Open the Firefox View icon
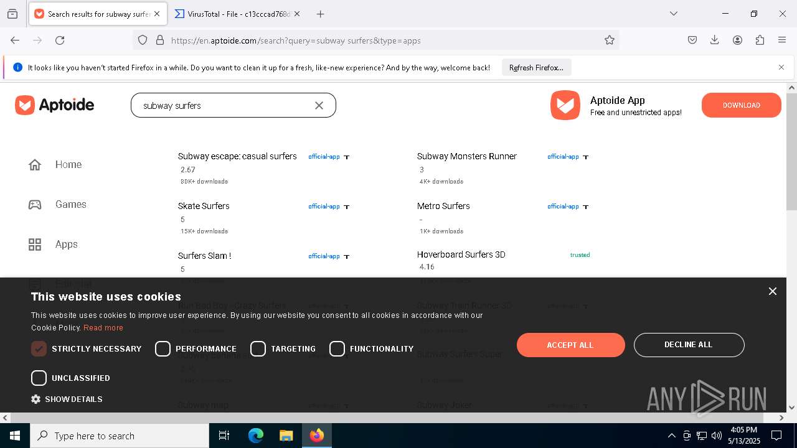Screen dimensions: 797x448 (x=12, y=14)
